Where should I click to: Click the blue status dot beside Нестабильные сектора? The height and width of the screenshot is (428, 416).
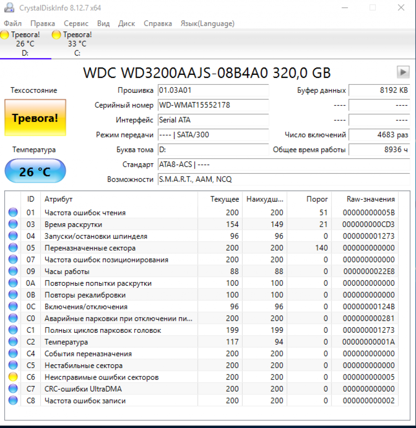click(13, 365)
